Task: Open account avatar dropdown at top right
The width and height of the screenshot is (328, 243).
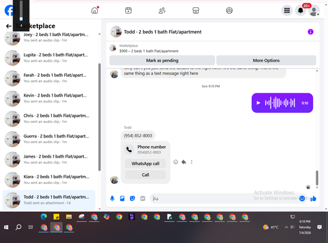Action: coord(314,11)
